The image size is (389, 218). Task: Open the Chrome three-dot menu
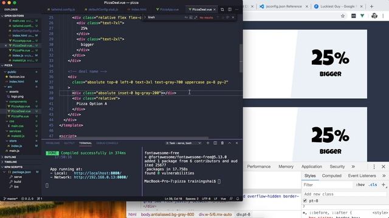tap(383, 16)
